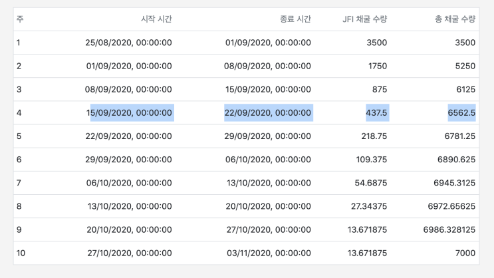Click total amount 6986.328125

(x=449, y=229)
